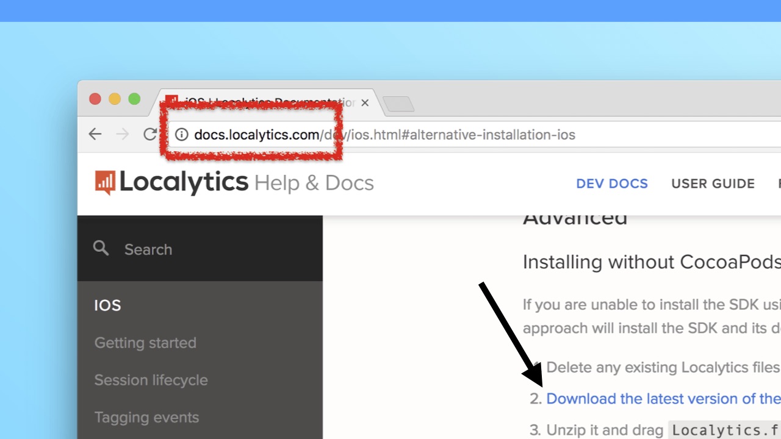Click the Help & Docs header text
Screen dimensions: 781x439
tap(314, 183)
